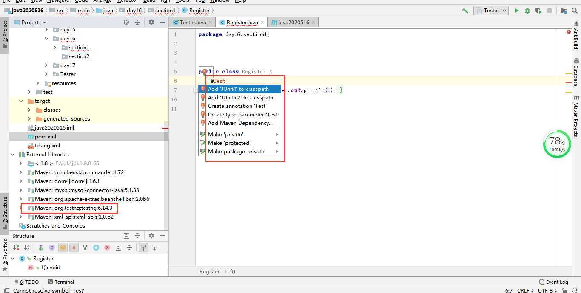Toggle tool window bars icon in status bar corner
The width and height of the screenshot is (581, 293).
[6, 290]
